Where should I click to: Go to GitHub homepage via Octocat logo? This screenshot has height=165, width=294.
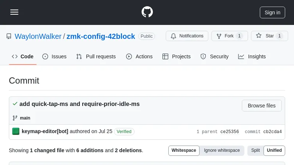147,12
